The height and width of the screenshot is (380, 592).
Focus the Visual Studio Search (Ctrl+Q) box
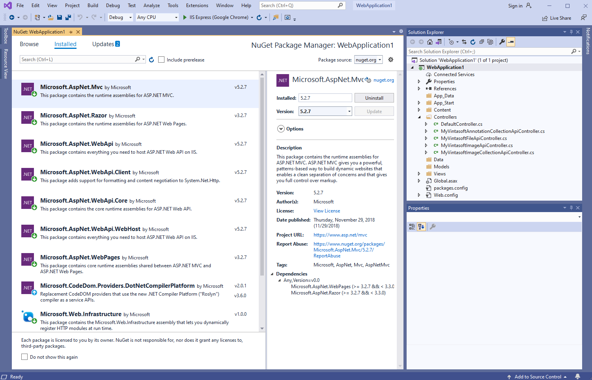tap(303, 6)
